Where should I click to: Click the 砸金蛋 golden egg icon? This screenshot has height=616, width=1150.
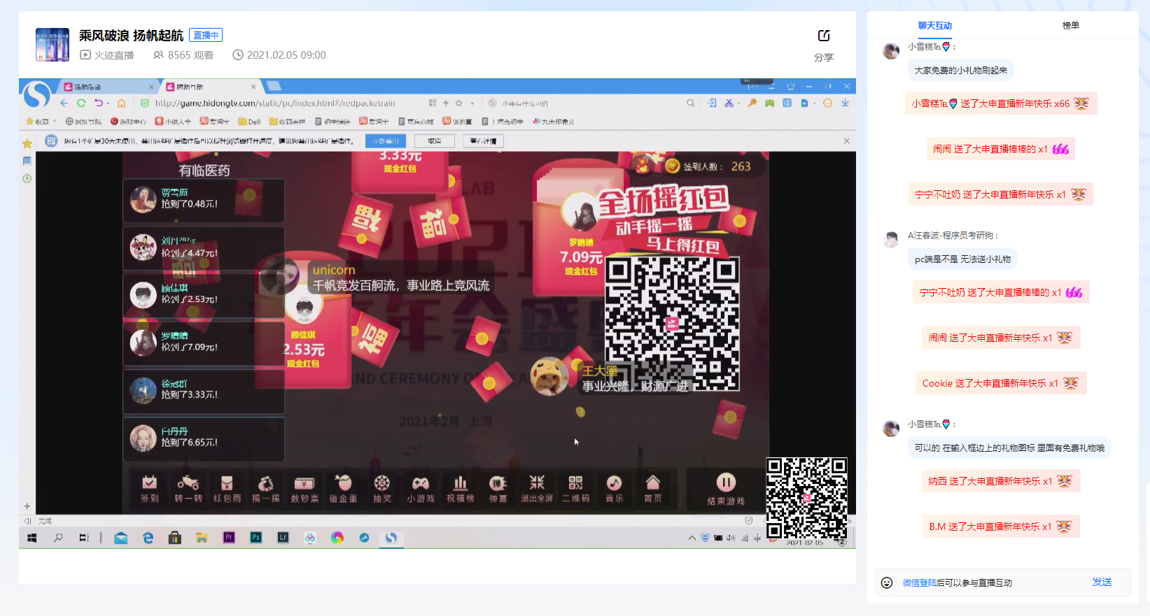tap(343, 489)
